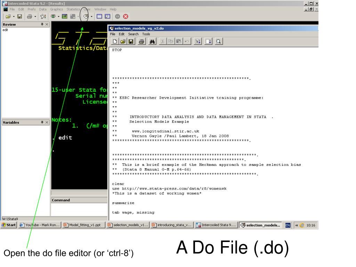The height and width of the screenshot is (267, 356).
Task: Open the Stata Statistics menu
Action: [x=73, y=9]
